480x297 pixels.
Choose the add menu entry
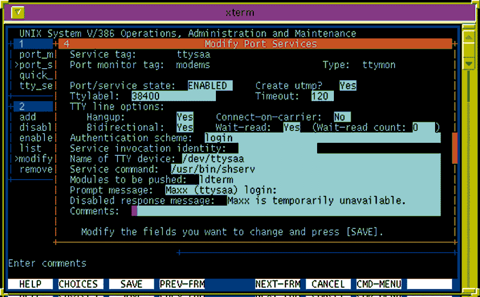point(28,117)
